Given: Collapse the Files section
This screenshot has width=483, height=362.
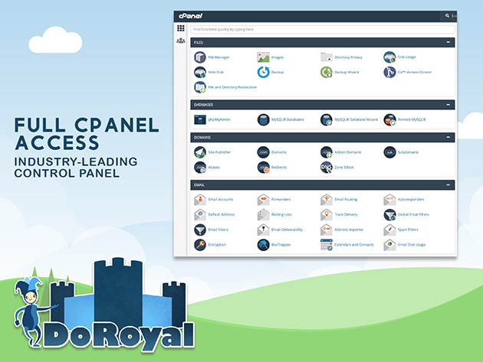Looking at the screenshot, I should [449, 42].
